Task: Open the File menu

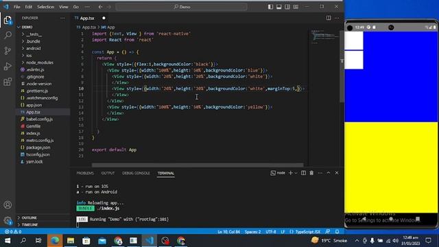Action: [16, 7]
